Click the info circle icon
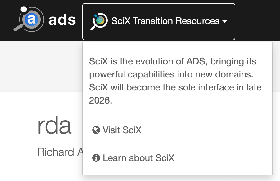The height and width of the screenshot is (181, 280). [x=96, y=158]
